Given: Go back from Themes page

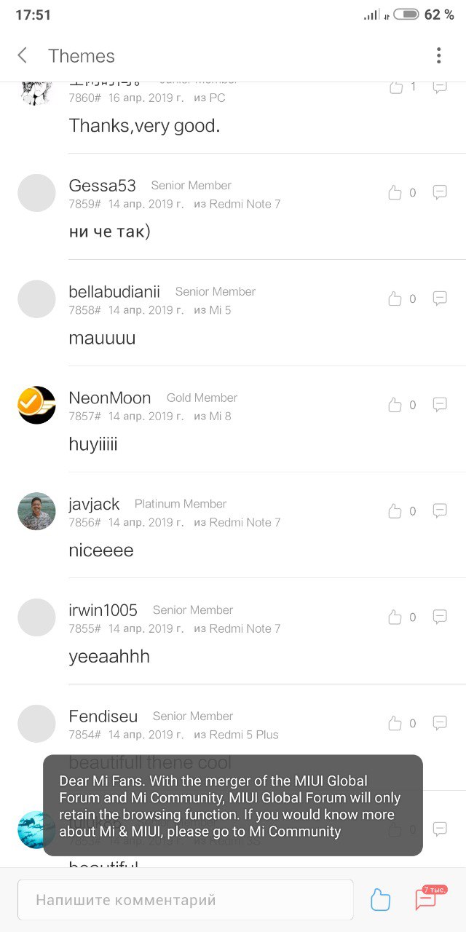Looking at the screenshot, I should click(x=23, y=55).
